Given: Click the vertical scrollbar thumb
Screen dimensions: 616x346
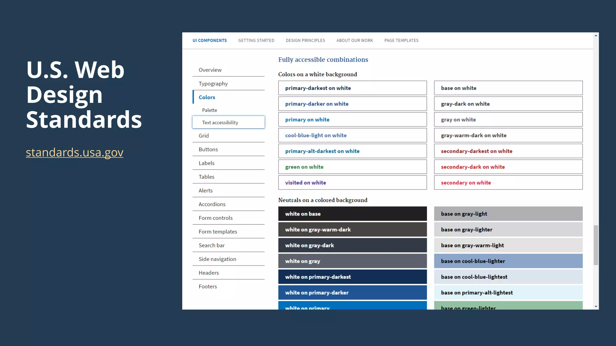Looking at the screenshot, I should point(596,245).
